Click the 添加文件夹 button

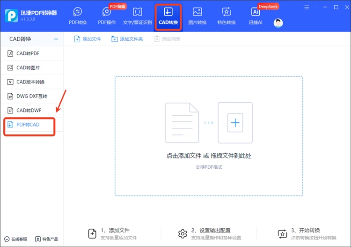127,39
